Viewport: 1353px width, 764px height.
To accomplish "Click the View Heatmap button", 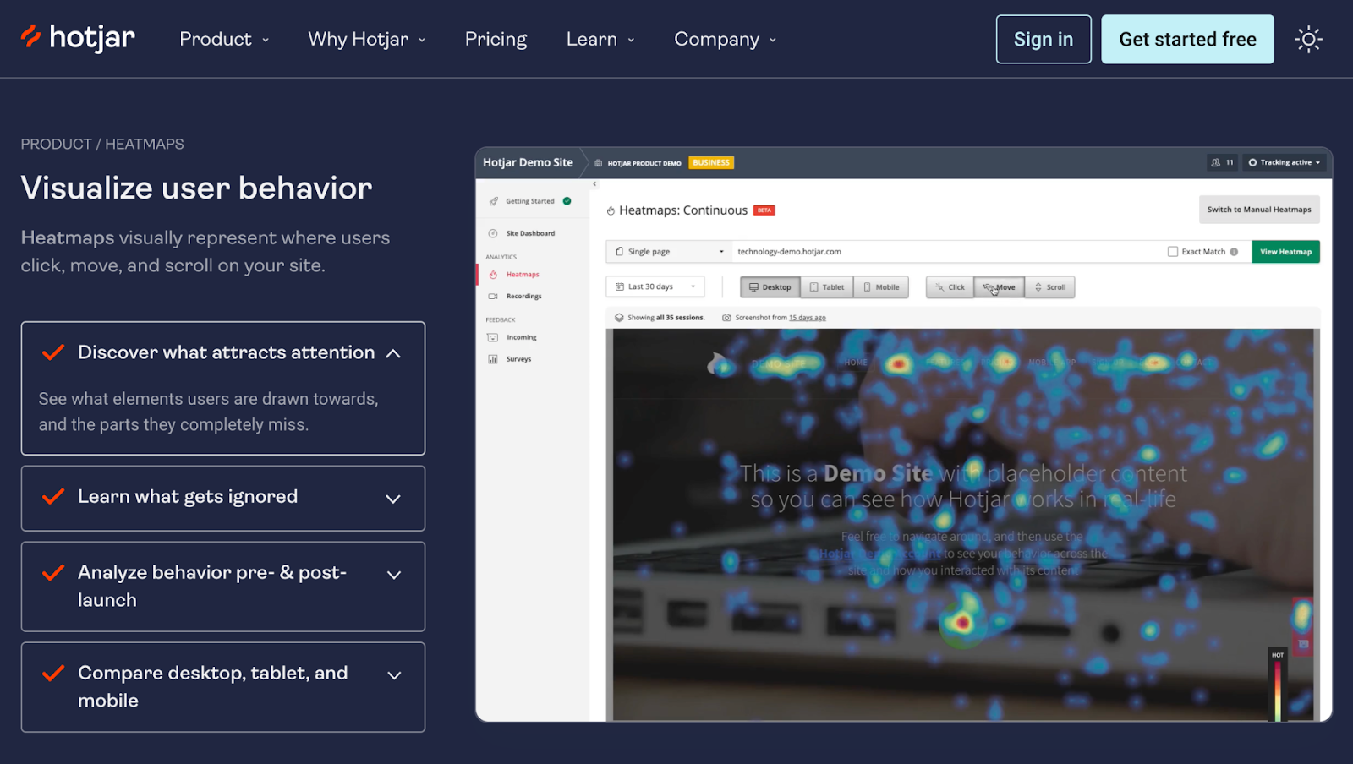I will 1285,252.
